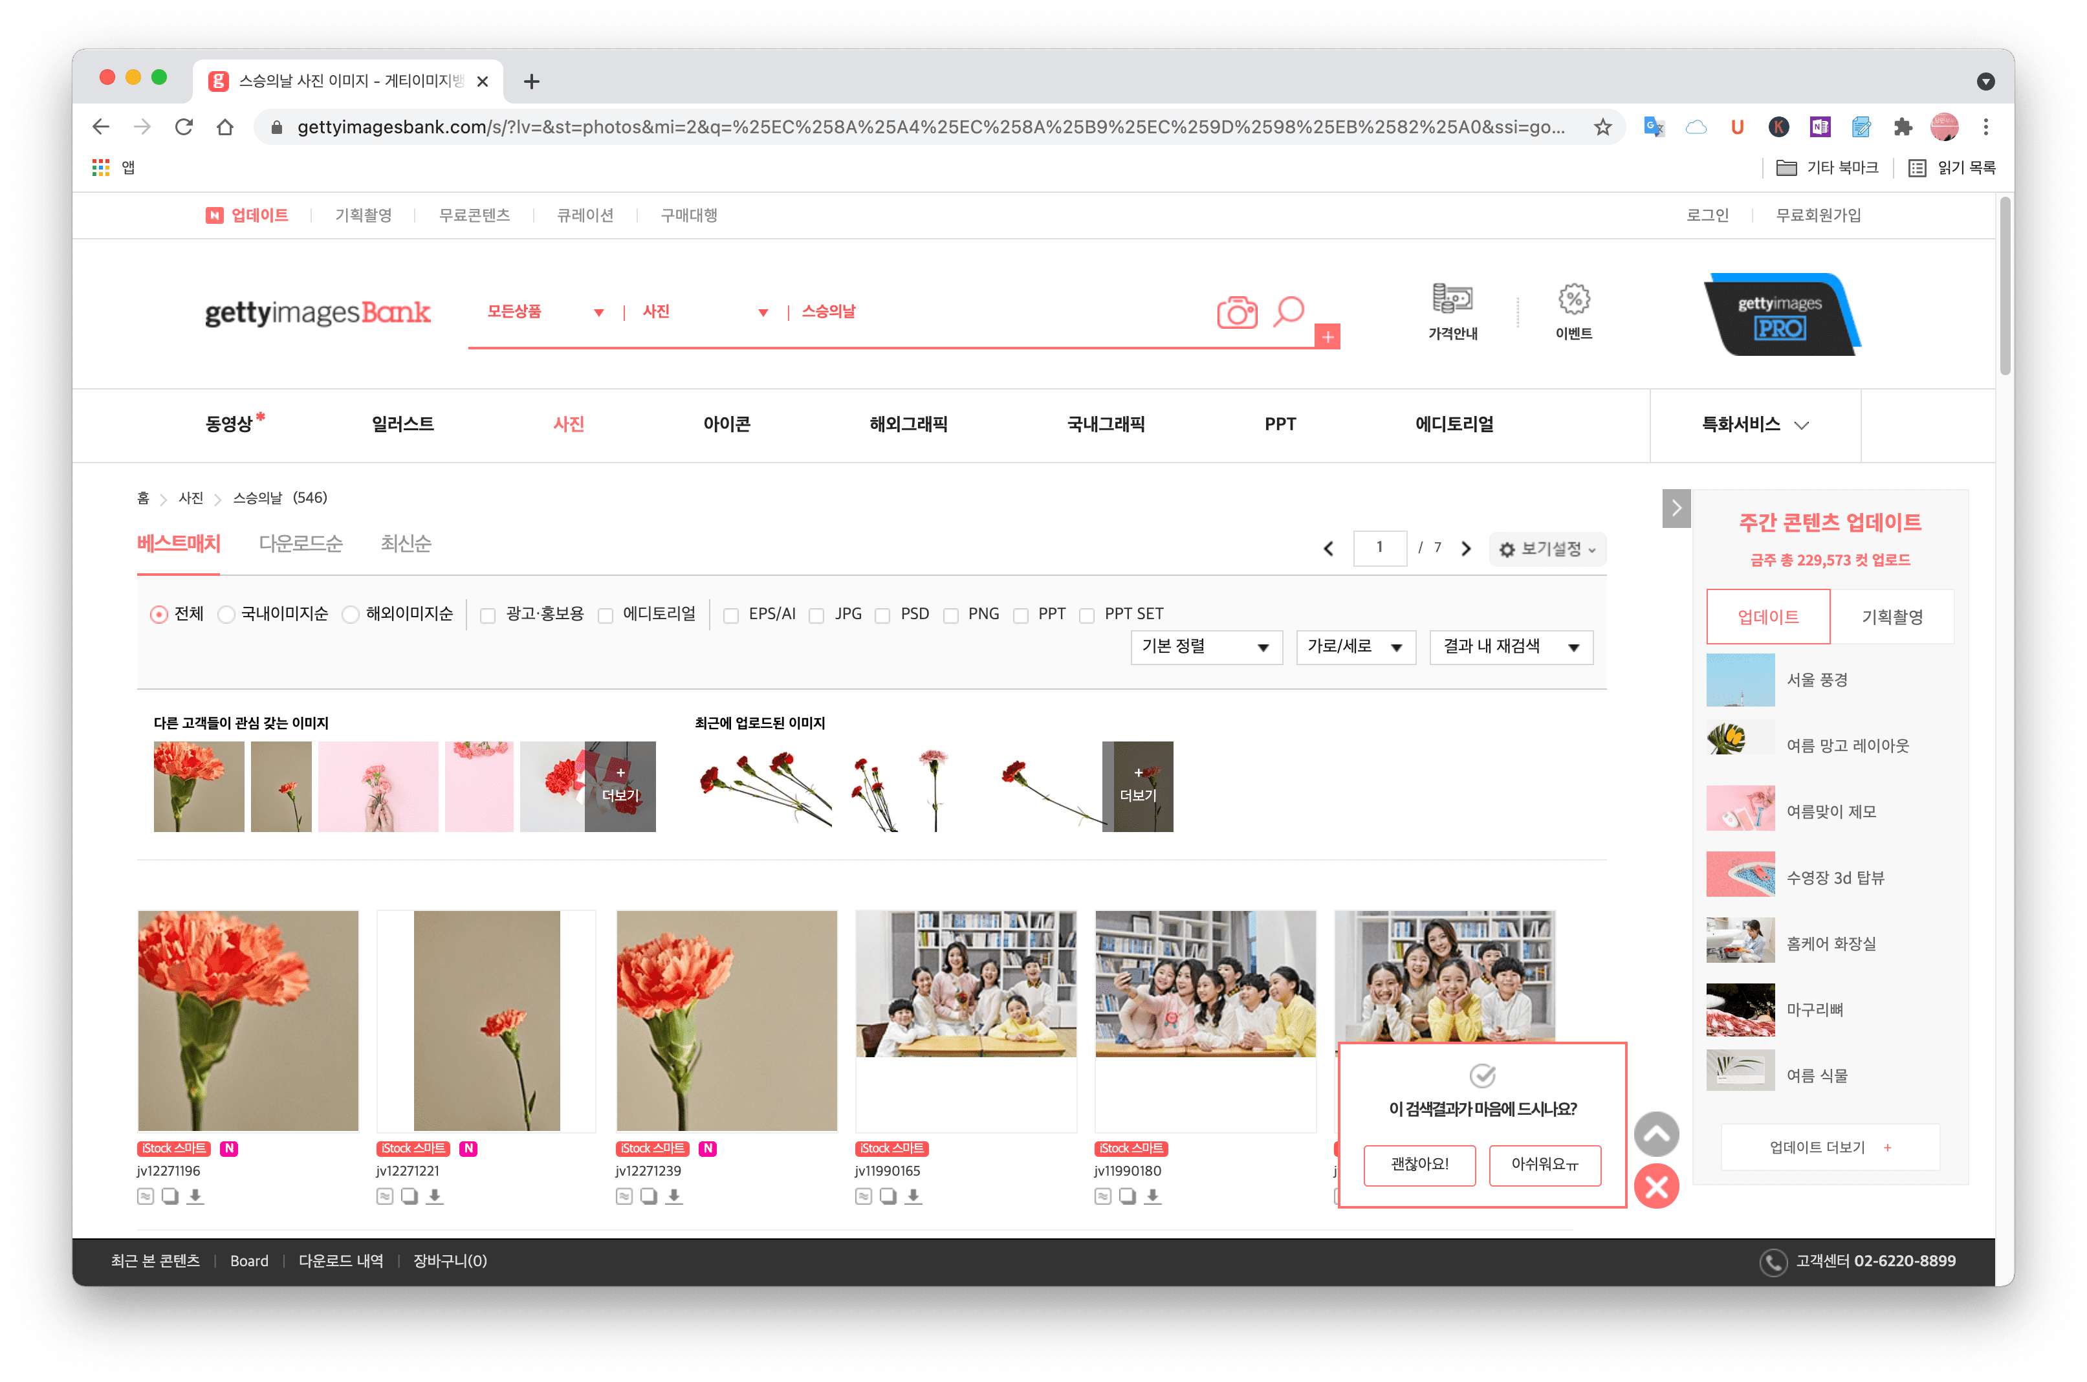The image size is (2087, 1382).
Task: Bookmark page with the star icon
Action: 1602,127
